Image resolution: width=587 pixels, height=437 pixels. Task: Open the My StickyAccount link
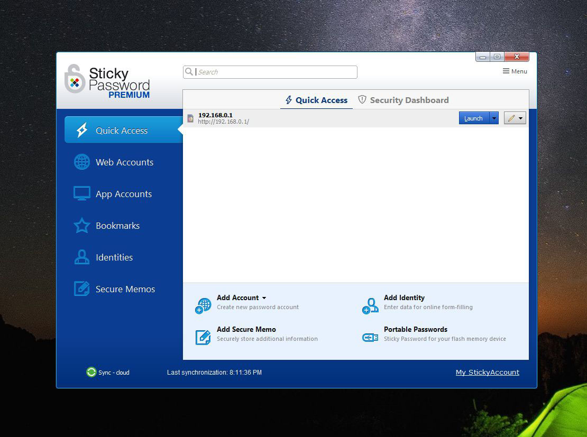tap(487, 373)
